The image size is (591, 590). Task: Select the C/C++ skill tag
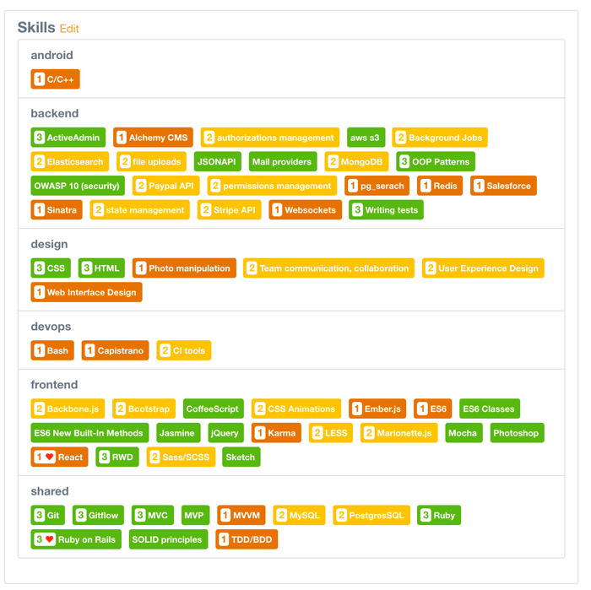(x=55, y=79)
